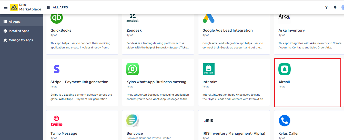
Task: Open the Kylas Caller app title
Action: point(289,133)
